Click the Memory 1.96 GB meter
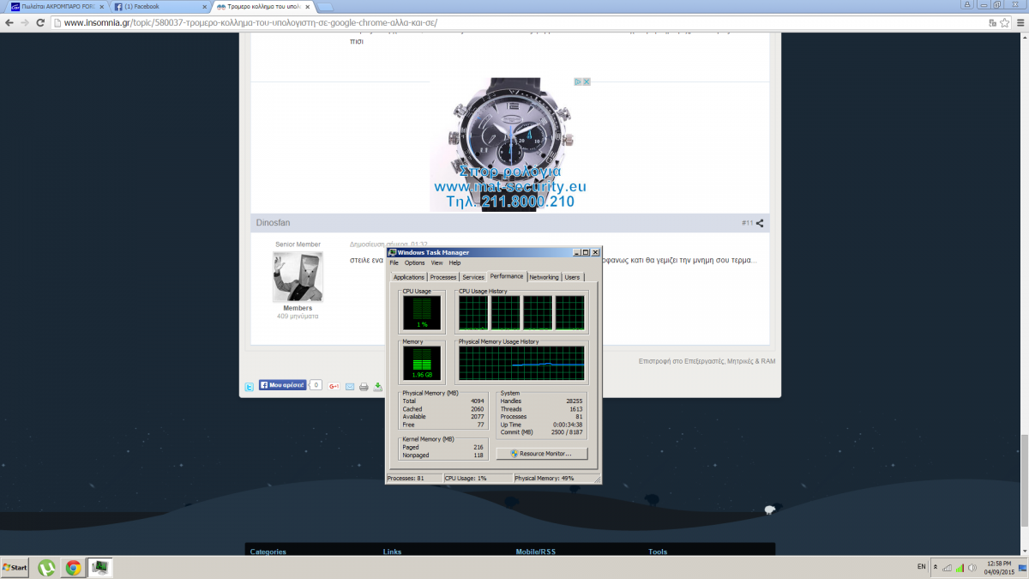This screenshot has width=1029, height=579. (421, 363)
